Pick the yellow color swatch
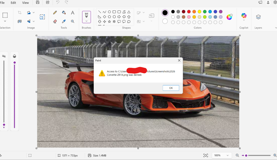277x160 pixels. (x=199, y=12)
